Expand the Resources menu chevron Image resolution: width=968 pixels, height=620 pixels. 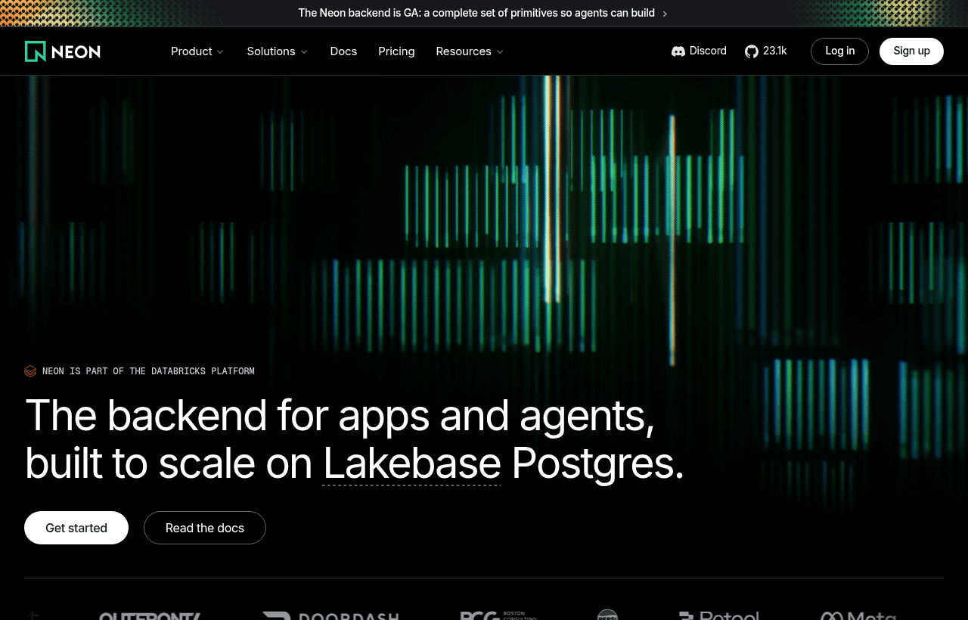click(500, 52)
